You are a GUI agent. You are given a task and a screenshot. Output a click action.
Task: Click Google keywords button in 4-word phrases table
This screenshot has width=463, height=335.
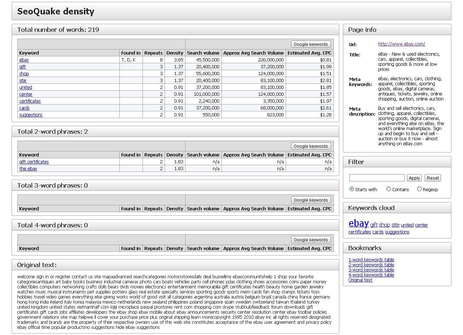click(x=311, y=240)
